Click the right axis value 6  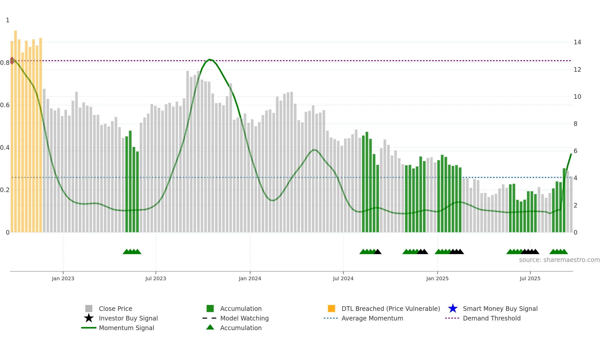click(576, 151)
